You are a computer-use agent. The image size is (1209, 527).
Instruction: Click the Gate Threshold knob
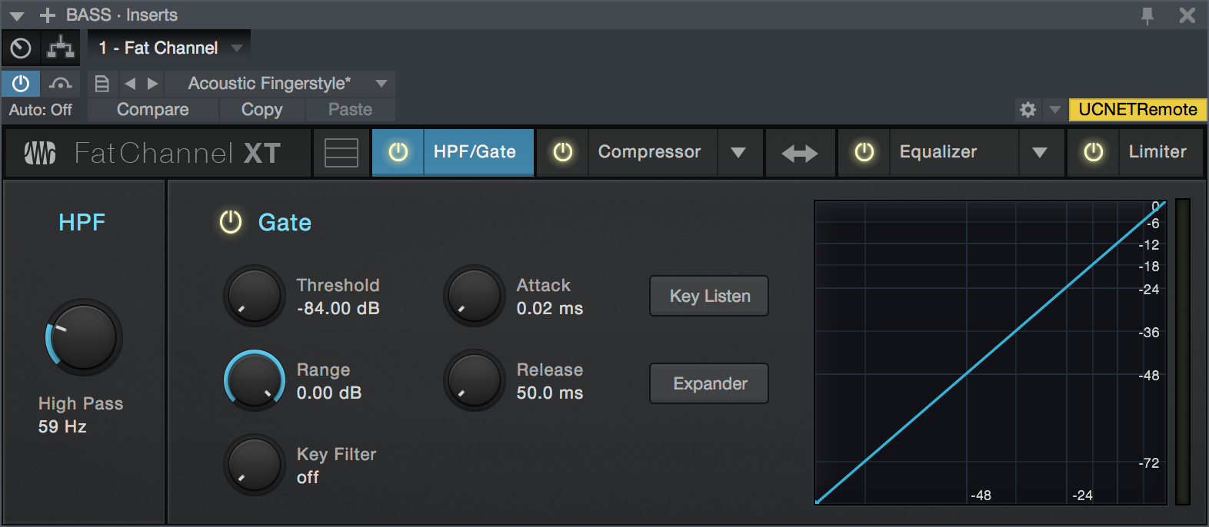coord(255,295)
